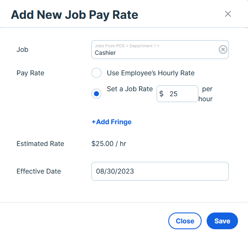Click the Effective Date field 08/30/2023
This screenshot has width=248, height=233.
point(160,171)
